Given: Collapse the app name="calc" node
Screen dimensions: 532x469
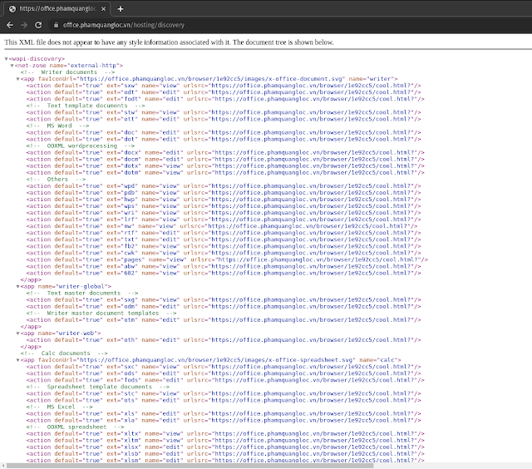Looking at the screenshot, I should (18, 360).
